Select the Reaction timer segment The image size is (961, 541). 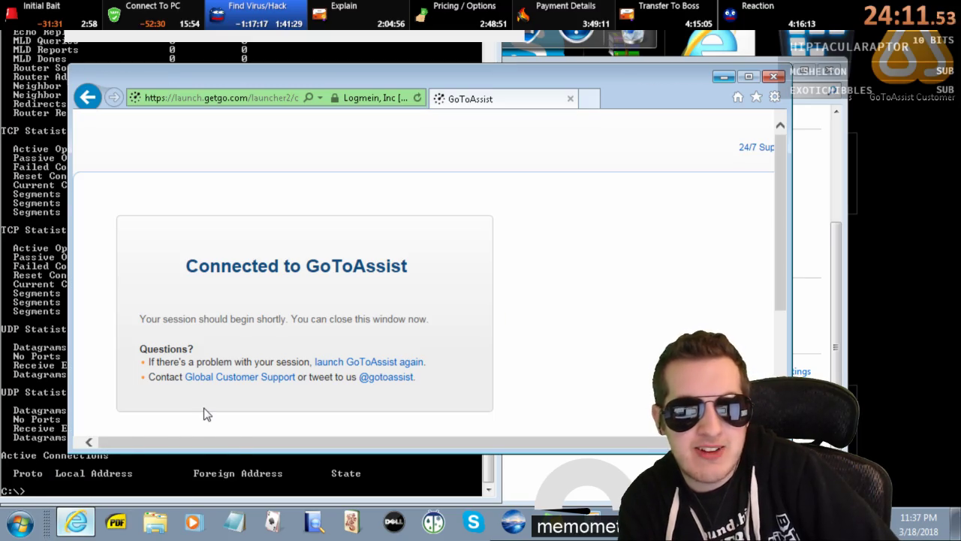(768, 15)
